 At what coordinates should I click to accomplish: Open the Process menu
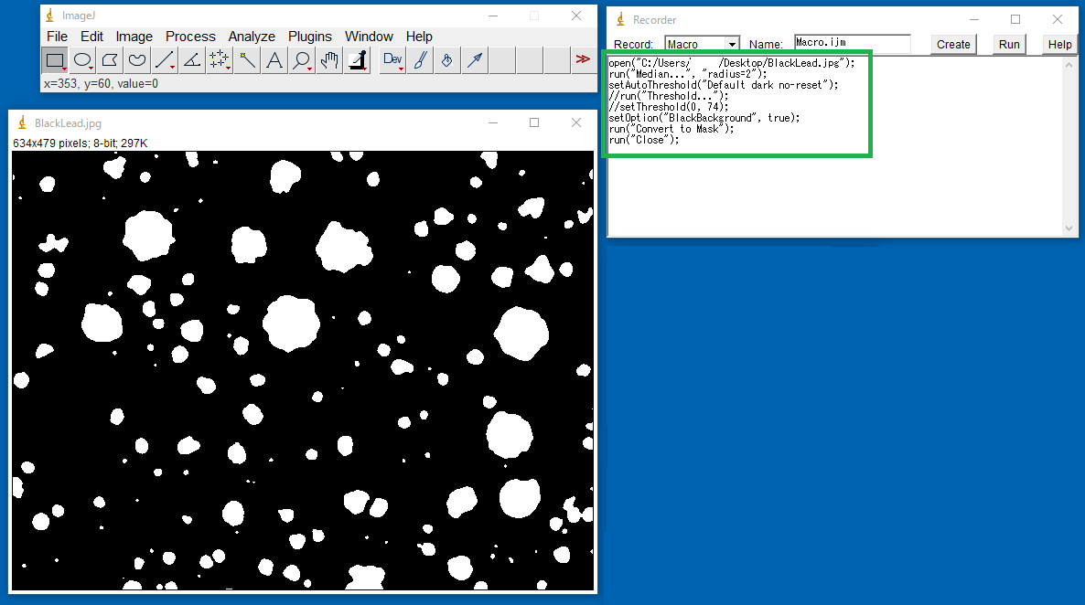[190, 37]
